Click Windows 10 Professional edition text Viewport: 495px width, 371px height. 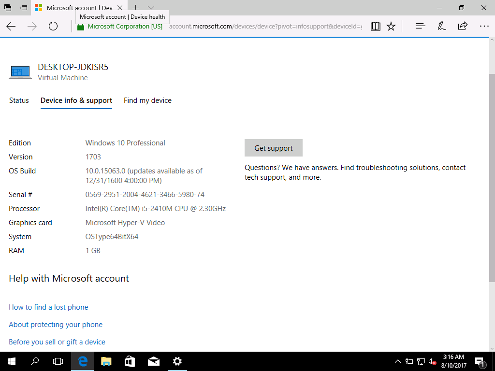(x=125, y=143)
